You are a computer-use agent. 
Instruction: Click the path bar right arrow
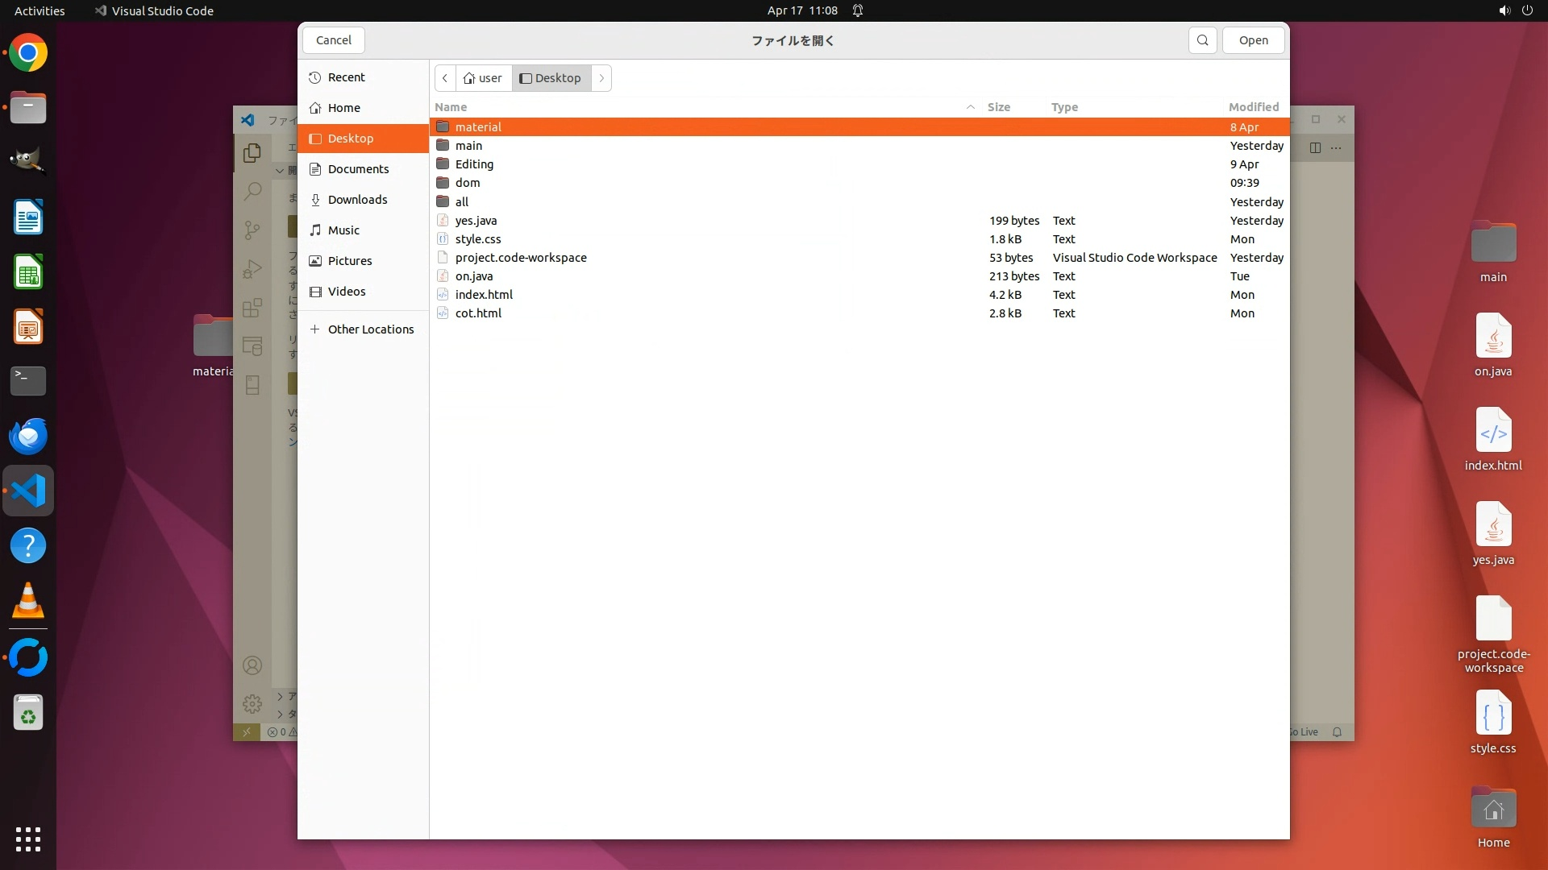(x=601, y=78)
